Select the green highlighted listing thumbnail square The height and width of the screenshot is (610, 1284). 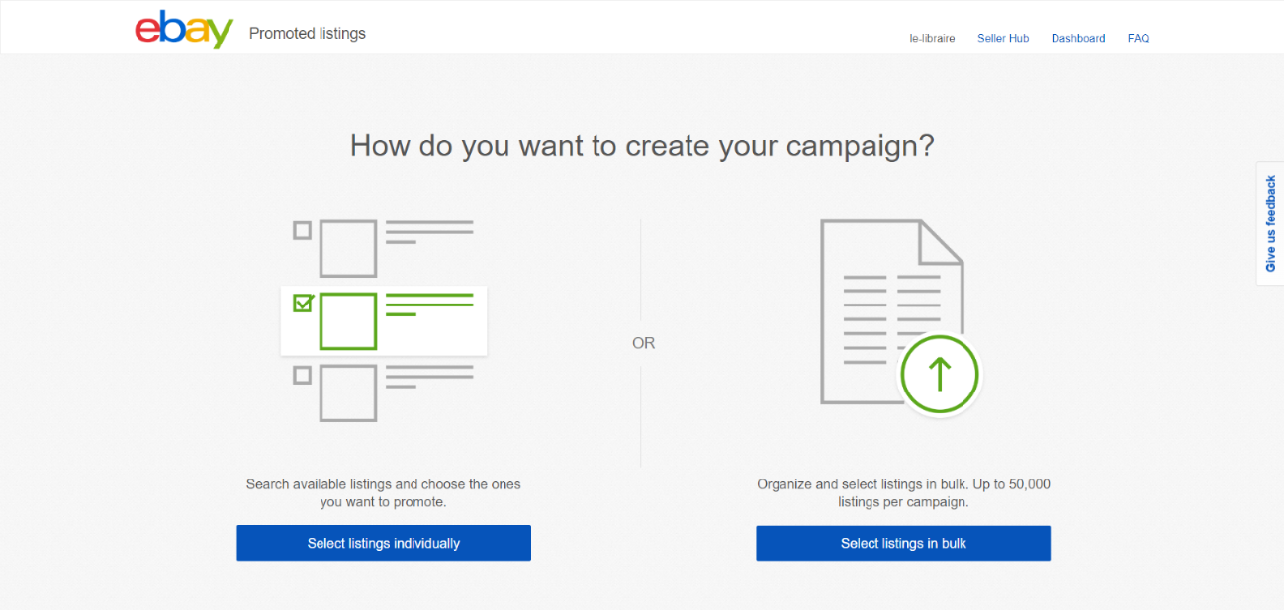tap(347, 321)
